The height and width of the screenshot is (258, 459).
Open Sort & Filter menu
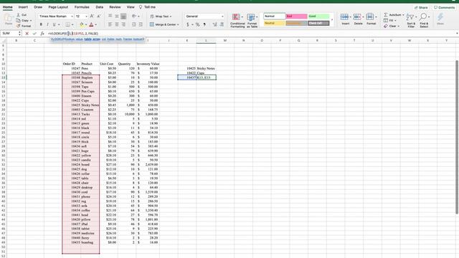click(411, 21)
